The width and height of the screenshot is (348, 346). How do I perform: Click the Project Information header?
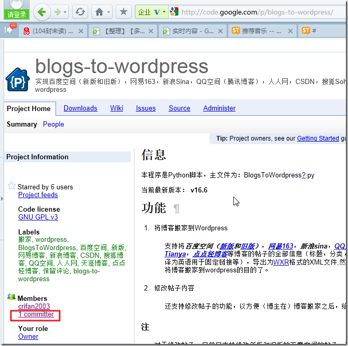point(67,157)
